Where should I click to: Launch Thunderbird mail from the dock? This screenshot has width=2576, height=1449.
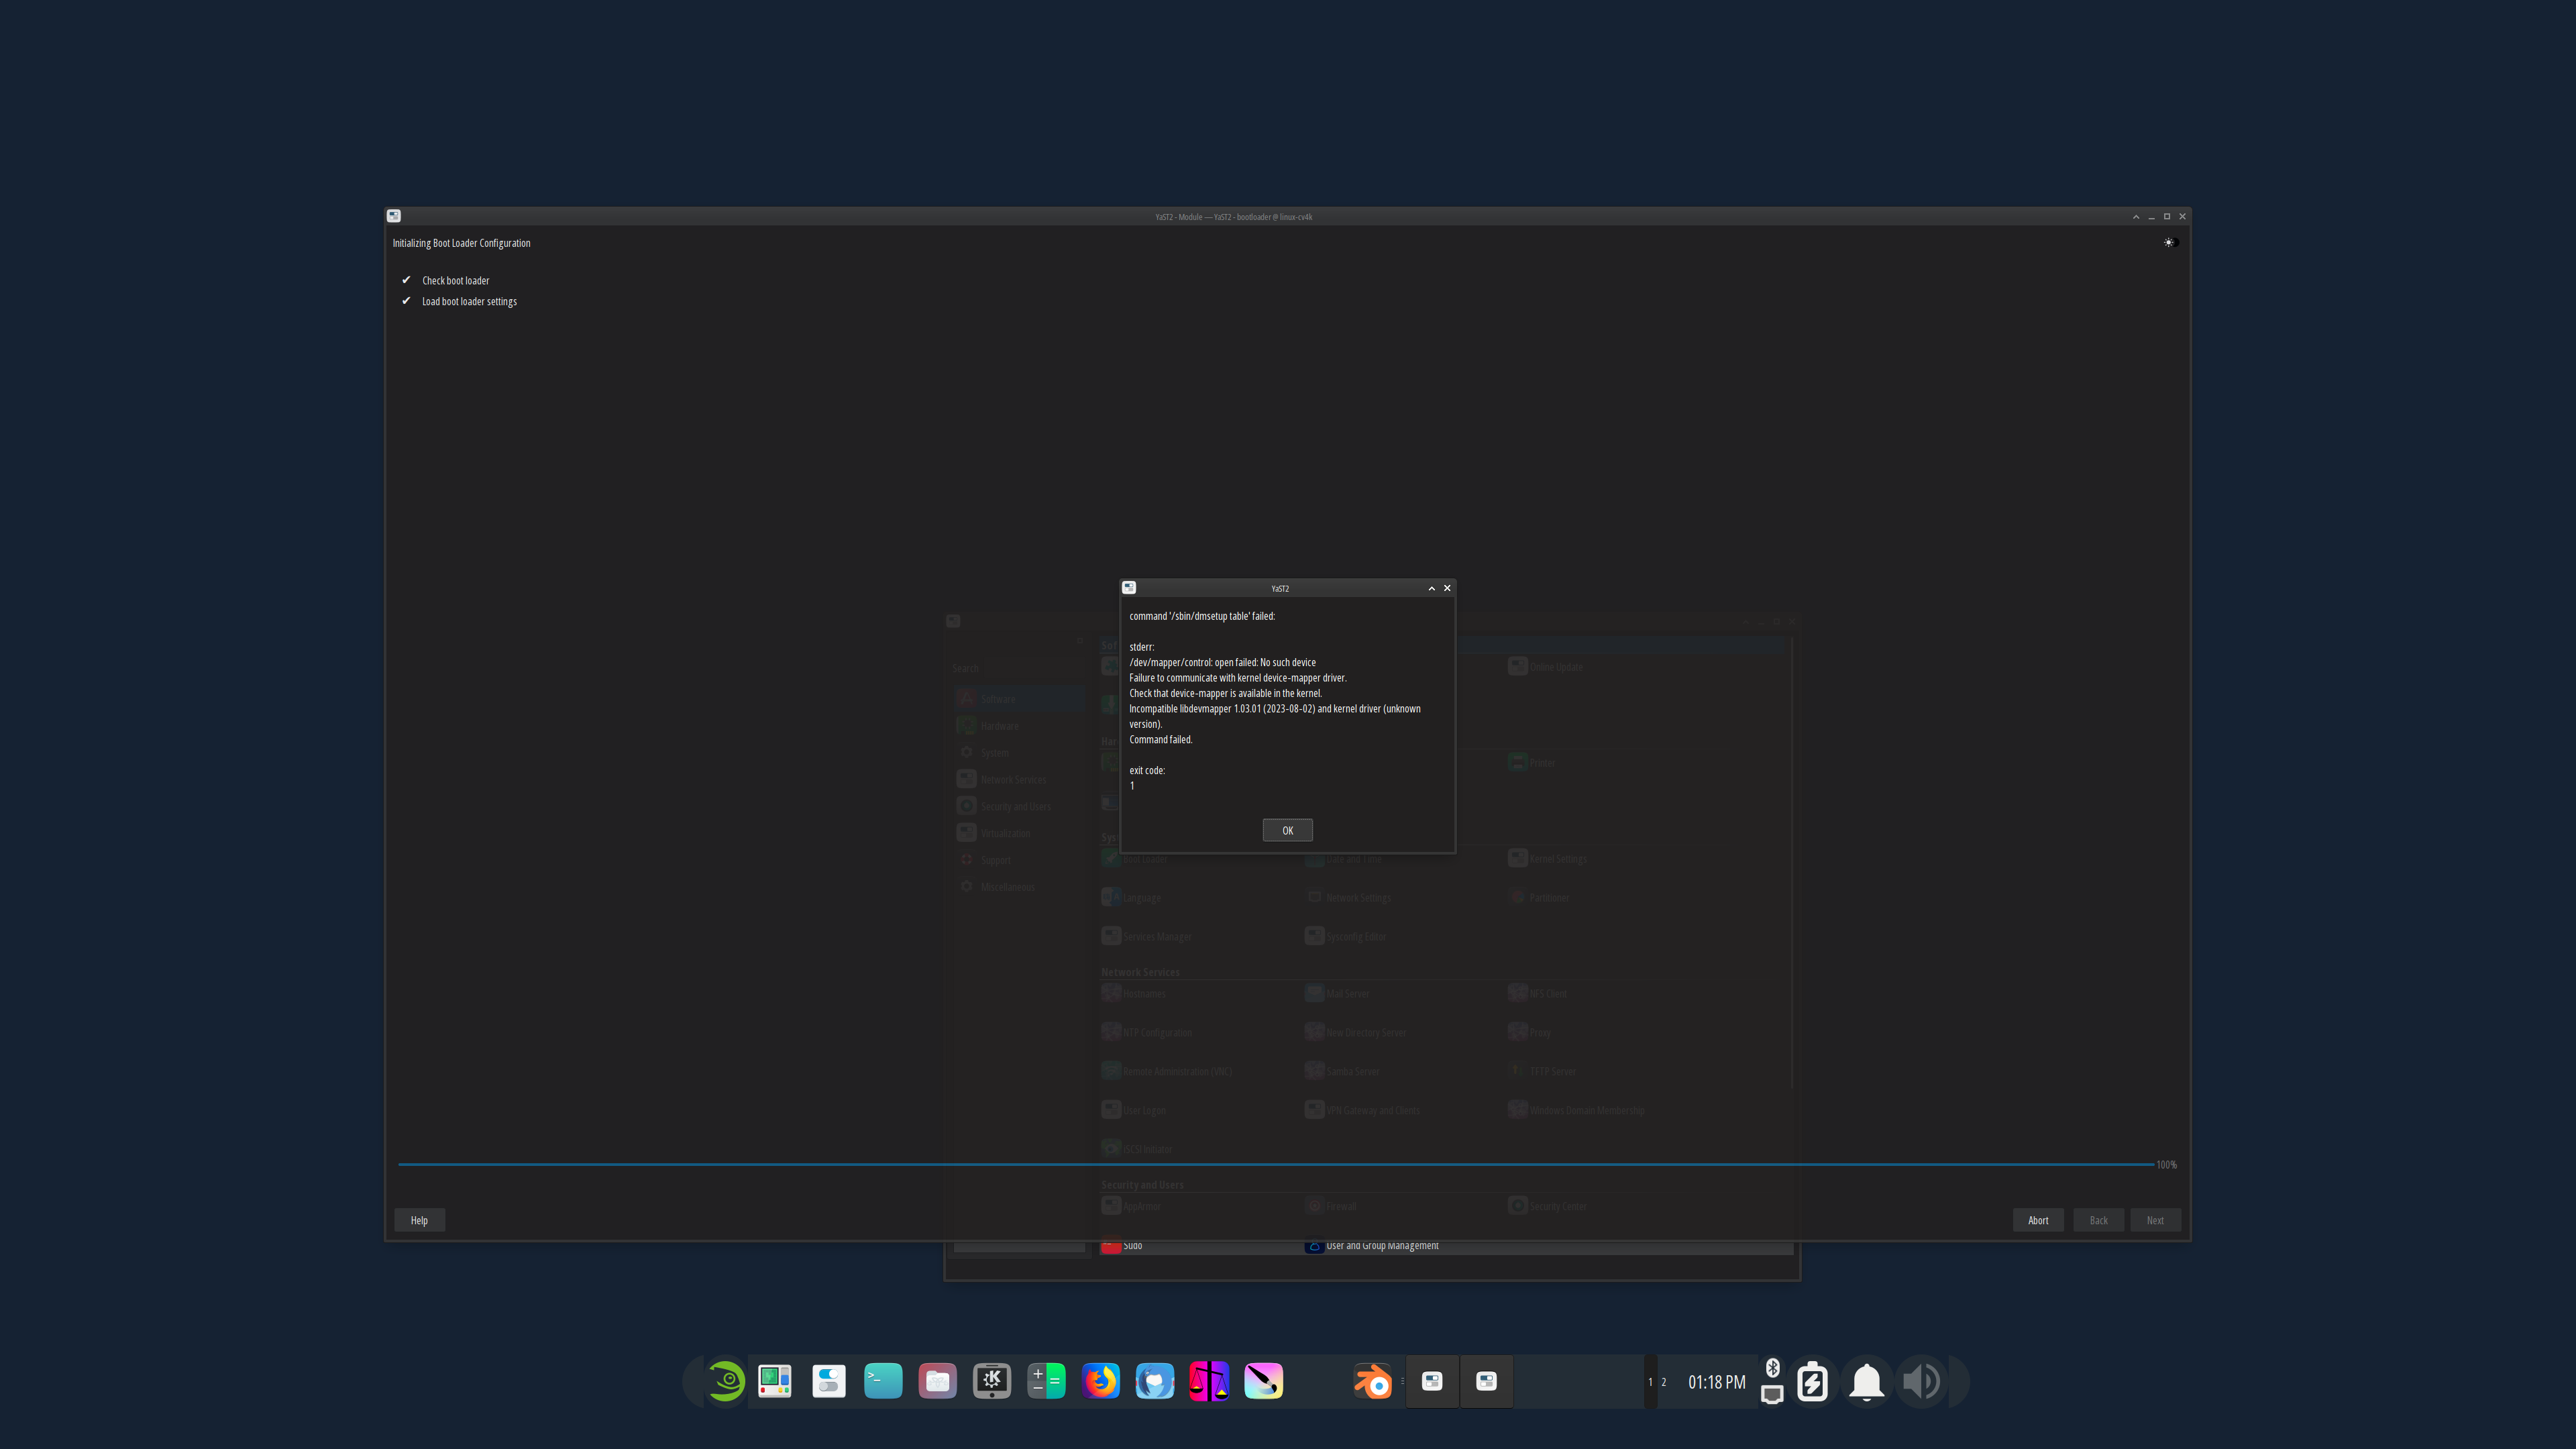pyautogui.click(x=1154, y=1382)
